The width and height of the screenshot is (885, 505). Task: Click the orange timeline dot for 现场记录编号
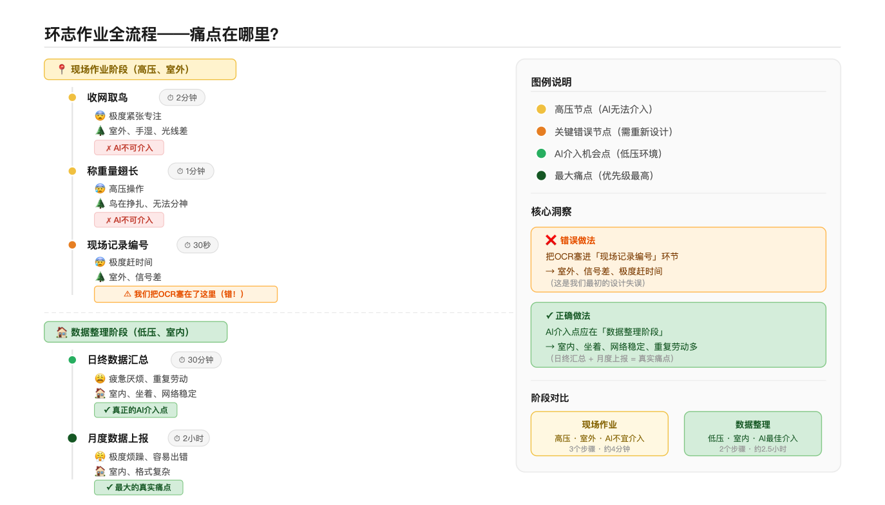[72, 245]
